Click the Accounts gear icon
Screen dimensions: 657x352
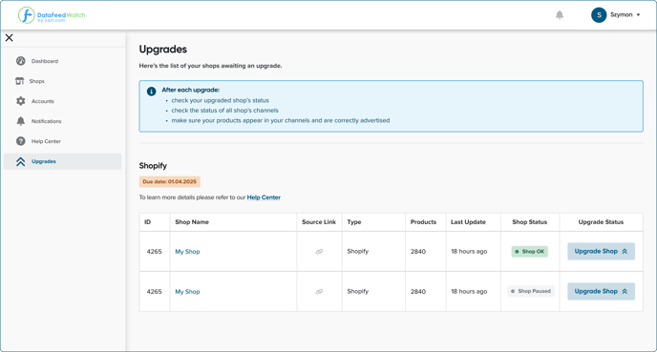[21, 101]
